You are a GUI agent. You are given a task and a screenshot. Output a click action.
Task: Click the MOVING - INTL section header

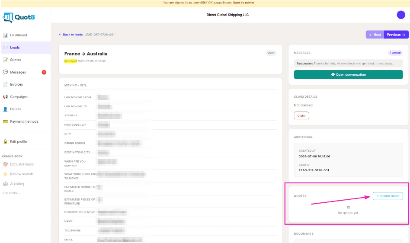[x=75, y=85]
